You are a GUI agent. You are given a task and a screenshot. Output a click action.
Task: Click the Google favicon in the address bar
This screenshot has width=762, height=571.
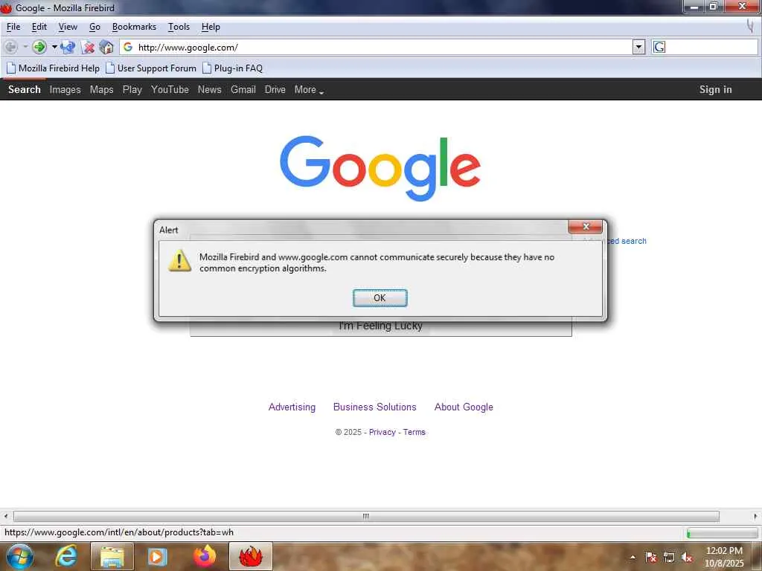[x=128, y=47]
